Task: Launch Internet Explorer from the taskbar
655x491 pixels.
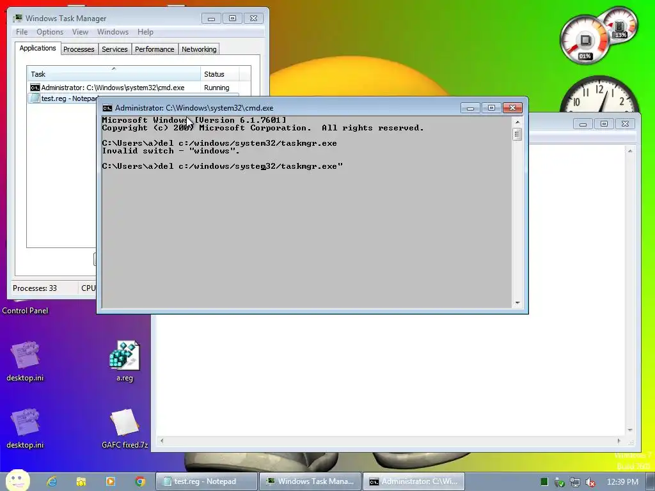Action: tap(52, 481)
